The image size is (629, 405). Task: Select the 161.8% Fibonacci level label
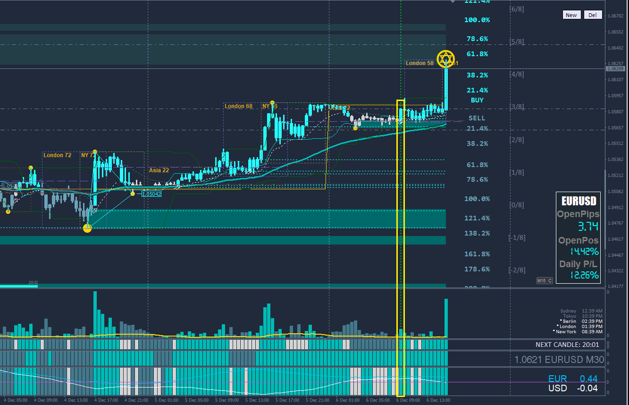tap(478, 254)
